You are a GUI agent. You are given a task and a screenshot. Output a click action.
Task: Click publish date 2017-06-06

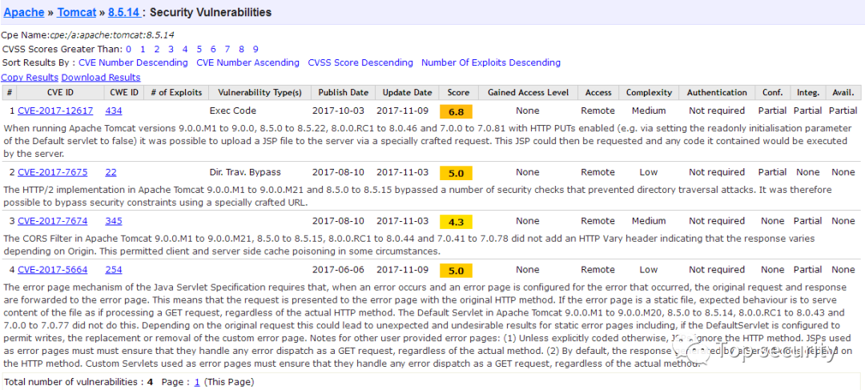point(338,270)
